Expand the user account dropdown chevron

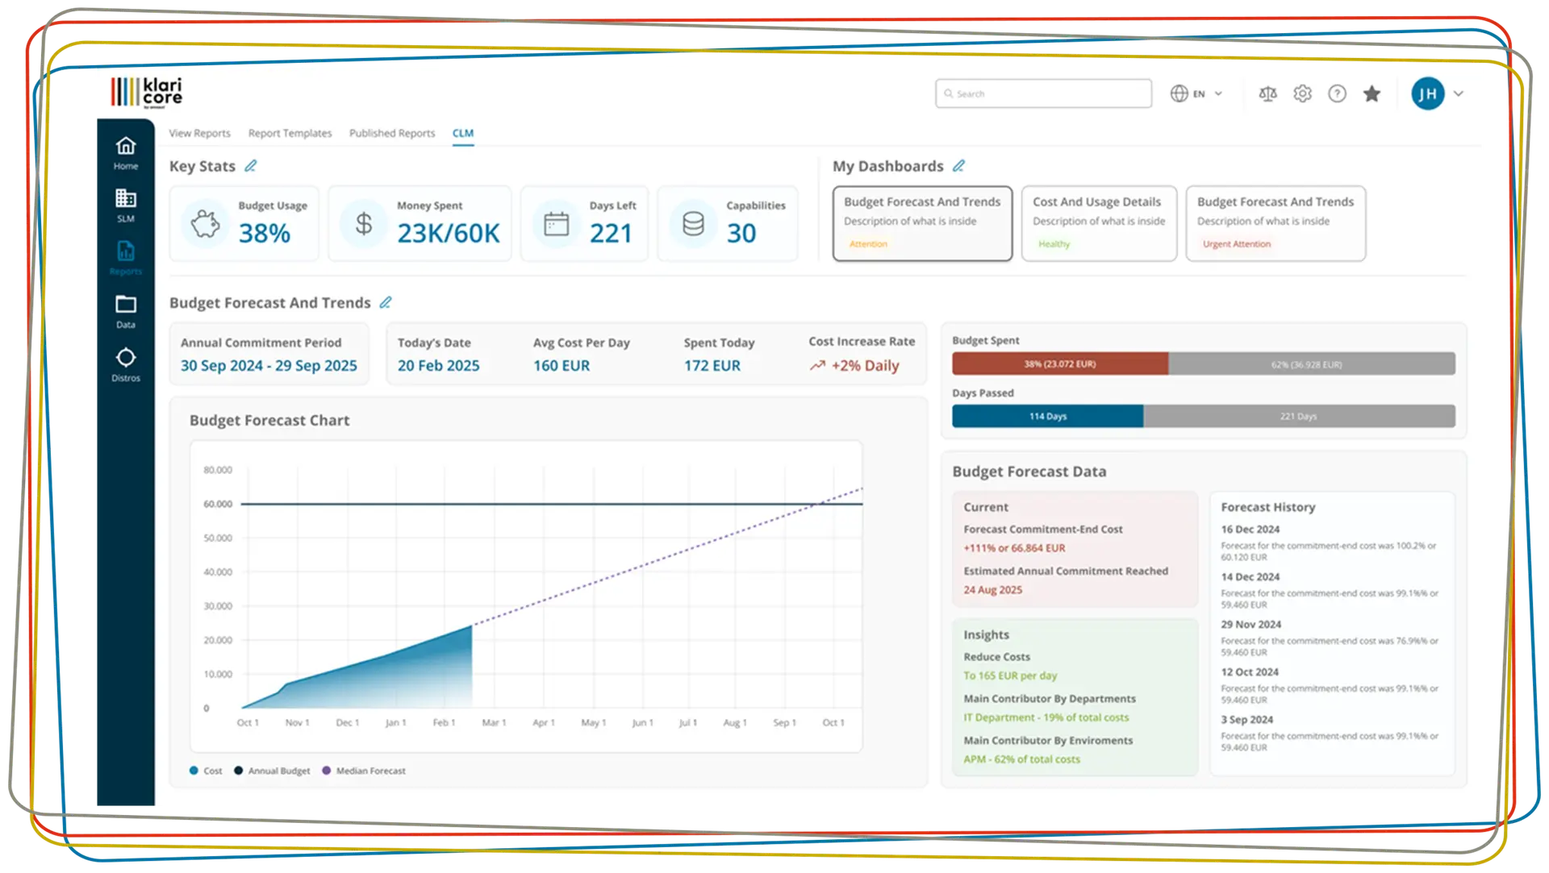[1459, 94]
